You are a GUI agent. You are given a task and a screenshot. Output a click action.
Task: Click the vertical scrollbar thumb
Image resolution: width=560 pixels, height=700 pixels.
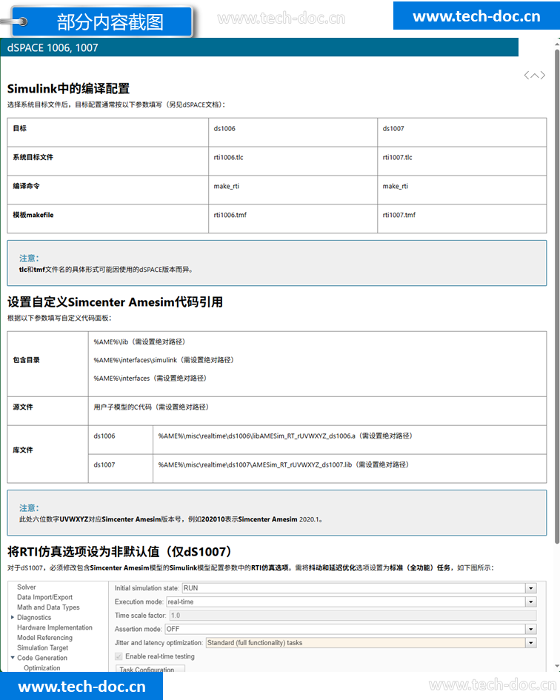[557, 296]
